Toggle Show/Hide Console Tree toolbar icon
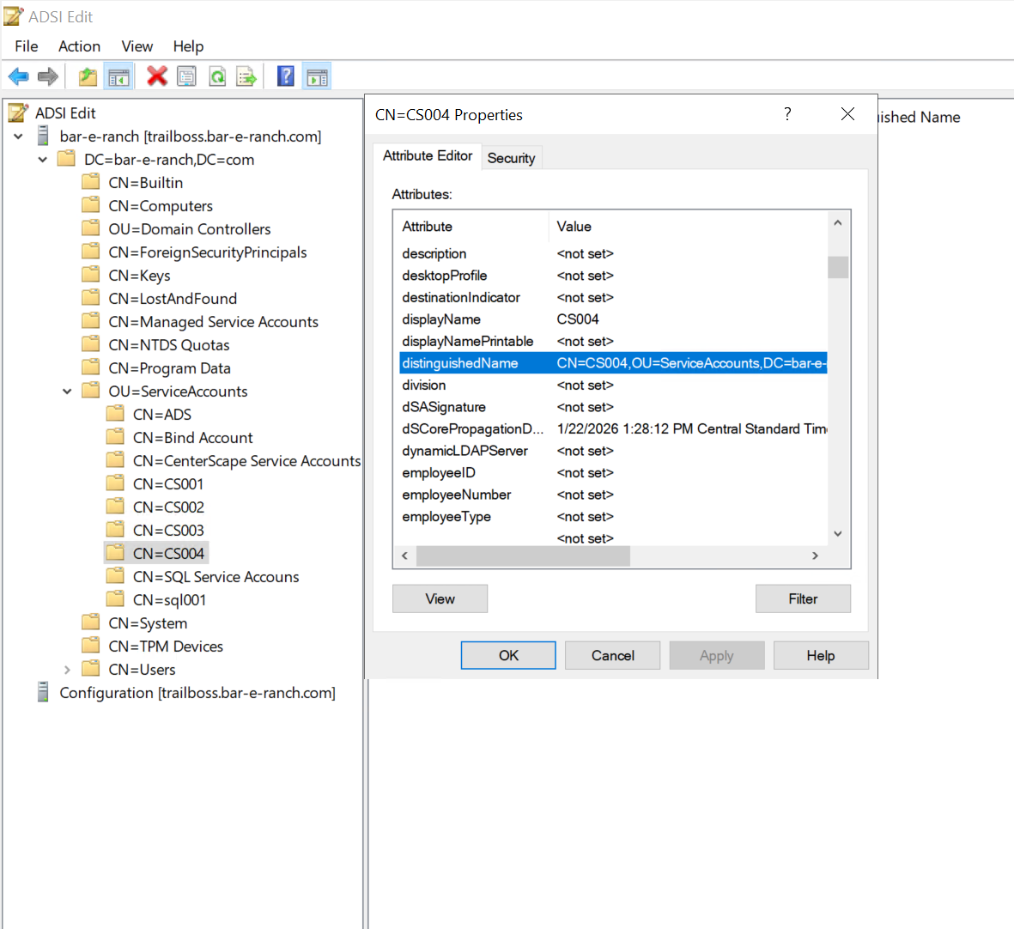 click(x=118, y=76)
